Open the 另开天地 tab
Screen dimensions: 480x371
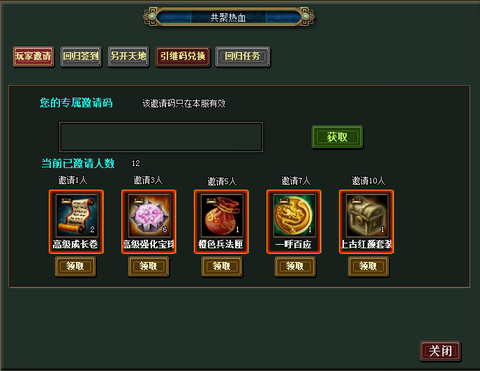pyautogui.click(x=128, y=56)
